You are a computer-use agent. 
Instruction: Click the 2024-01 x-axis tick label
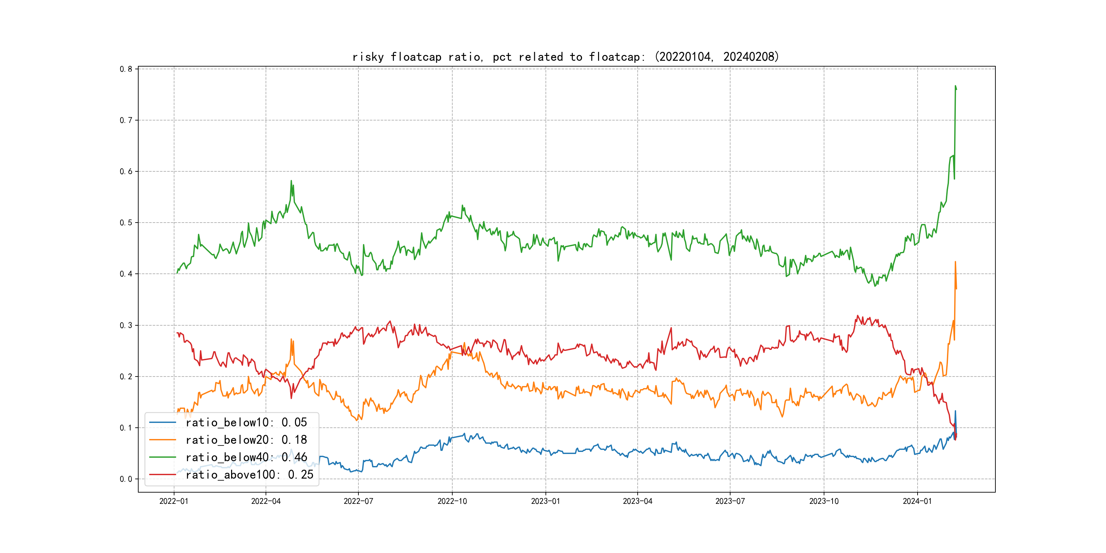917,501
